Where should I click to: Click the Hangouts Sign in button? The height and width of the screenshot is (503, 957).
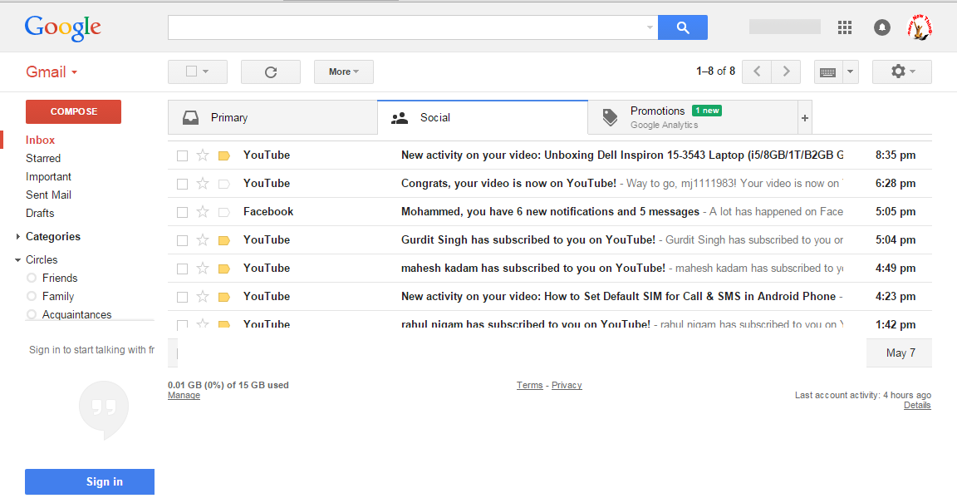pos(90,481)
